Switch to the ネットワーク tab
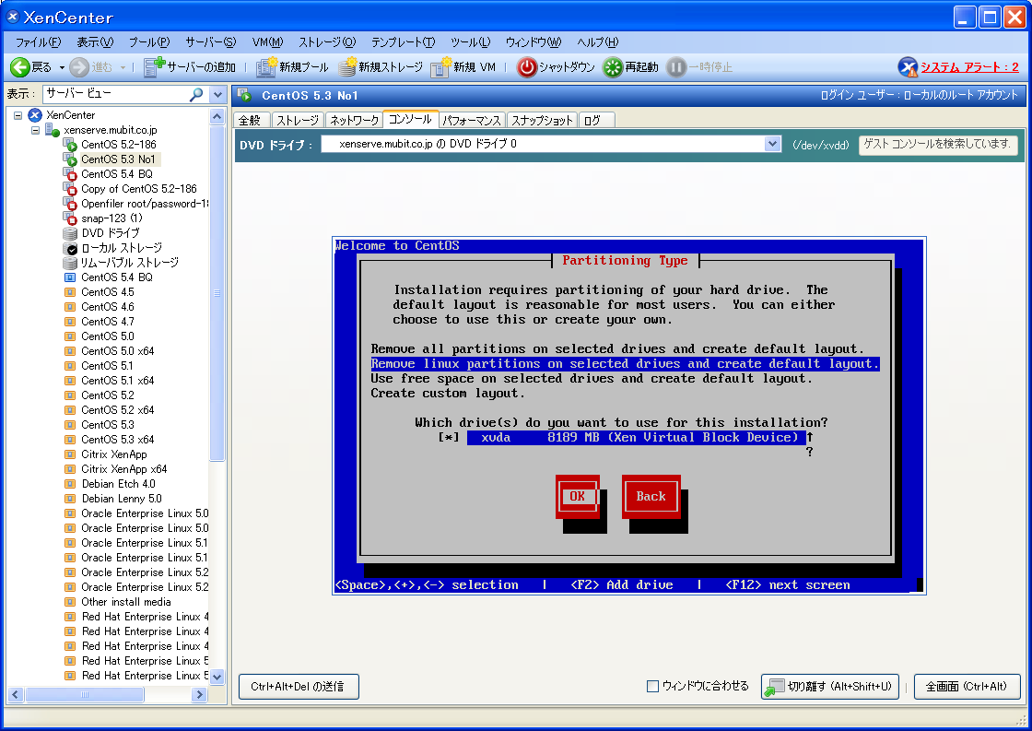This screenshot has height=731, width=1032. click(x=354, y=121)
